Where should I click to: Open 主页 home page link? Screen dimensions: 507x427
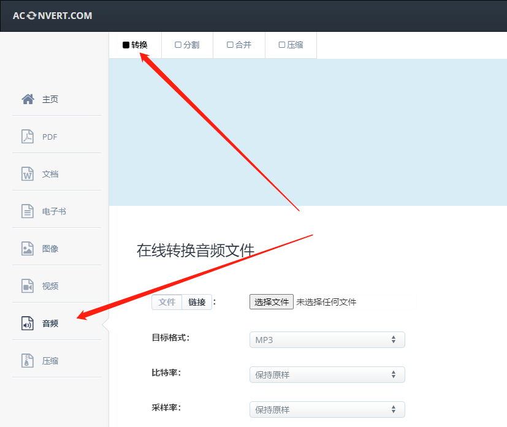(50, 99)
